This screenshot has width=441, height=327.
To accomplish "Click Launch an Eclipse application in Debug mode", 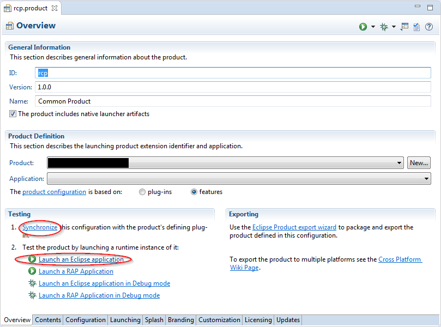I will pyautogui.click(x=104, y=283).
